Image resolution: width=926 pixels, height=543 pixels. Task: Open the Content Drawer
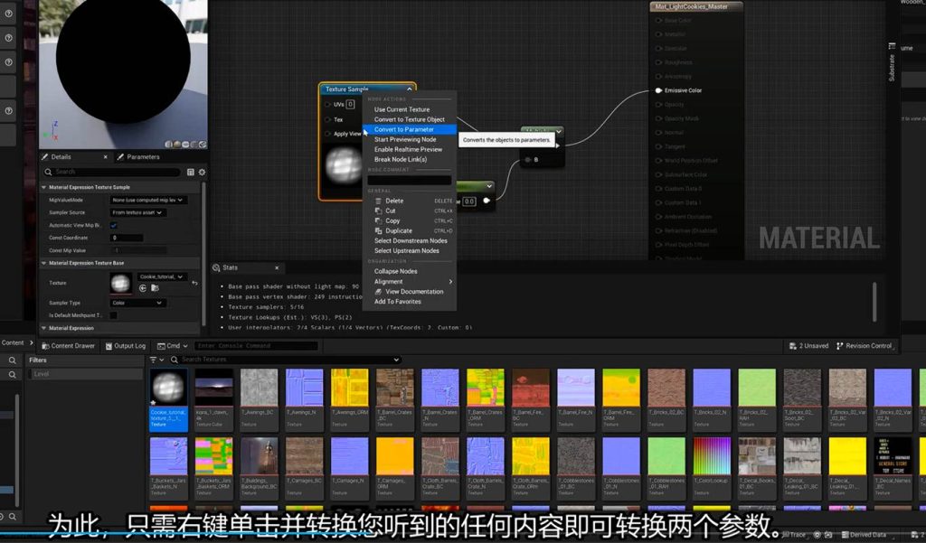tap(68, 346)
